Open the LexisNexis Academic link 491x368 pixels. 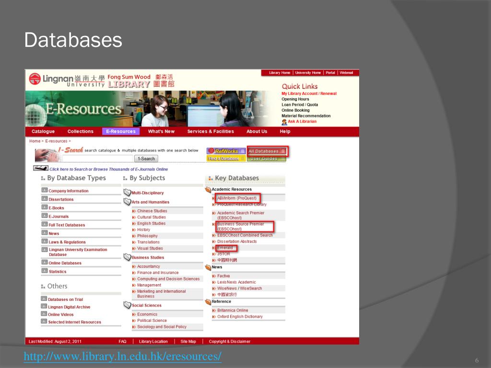[x=236, y=282]
